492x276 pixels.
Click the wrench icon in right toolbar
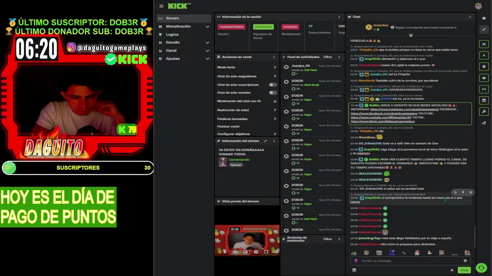click(x=484, y=112)
